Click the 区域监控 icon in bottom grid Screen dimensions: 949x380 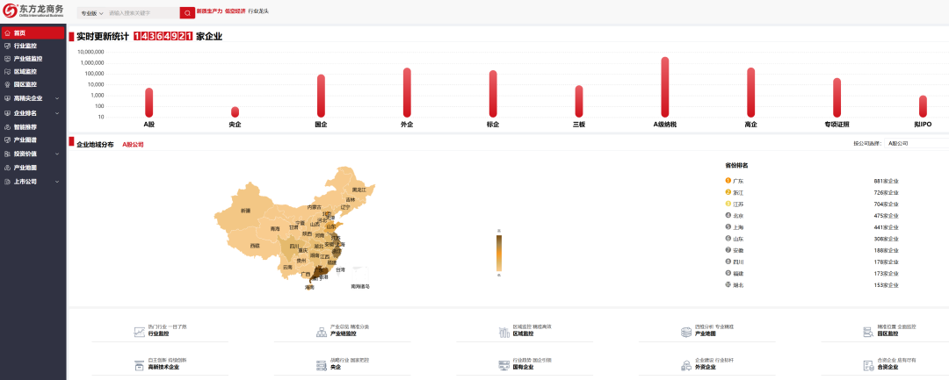[505, 332]
